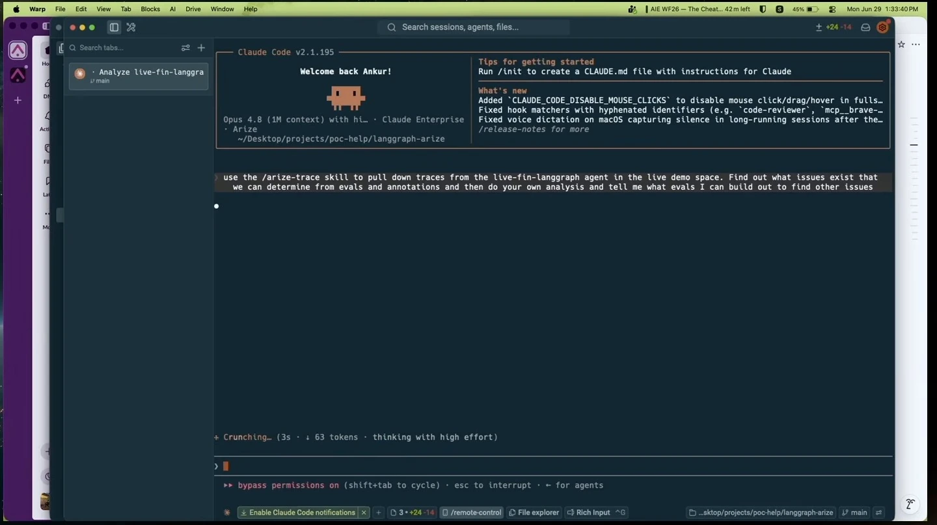Open diff stats +24 -14 in title bar
937x525 pixels.
pyautogui.click(x=834, y=27)
